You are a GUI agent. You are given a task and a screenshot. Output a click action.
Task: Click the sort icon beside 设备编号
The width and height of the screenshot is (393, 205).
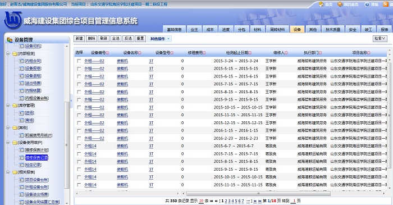pyautogui.click(x=107, y=53)
